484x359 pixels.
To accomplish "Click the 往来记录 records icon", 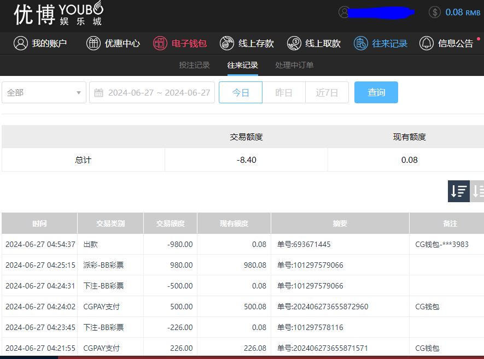I will coord(360,43).
